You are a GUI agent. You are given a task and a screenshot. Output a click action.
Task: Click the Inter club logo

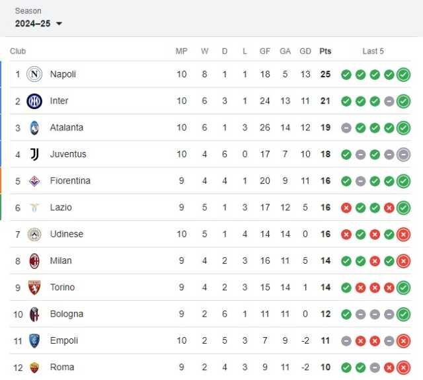click(x=34, y=101)
